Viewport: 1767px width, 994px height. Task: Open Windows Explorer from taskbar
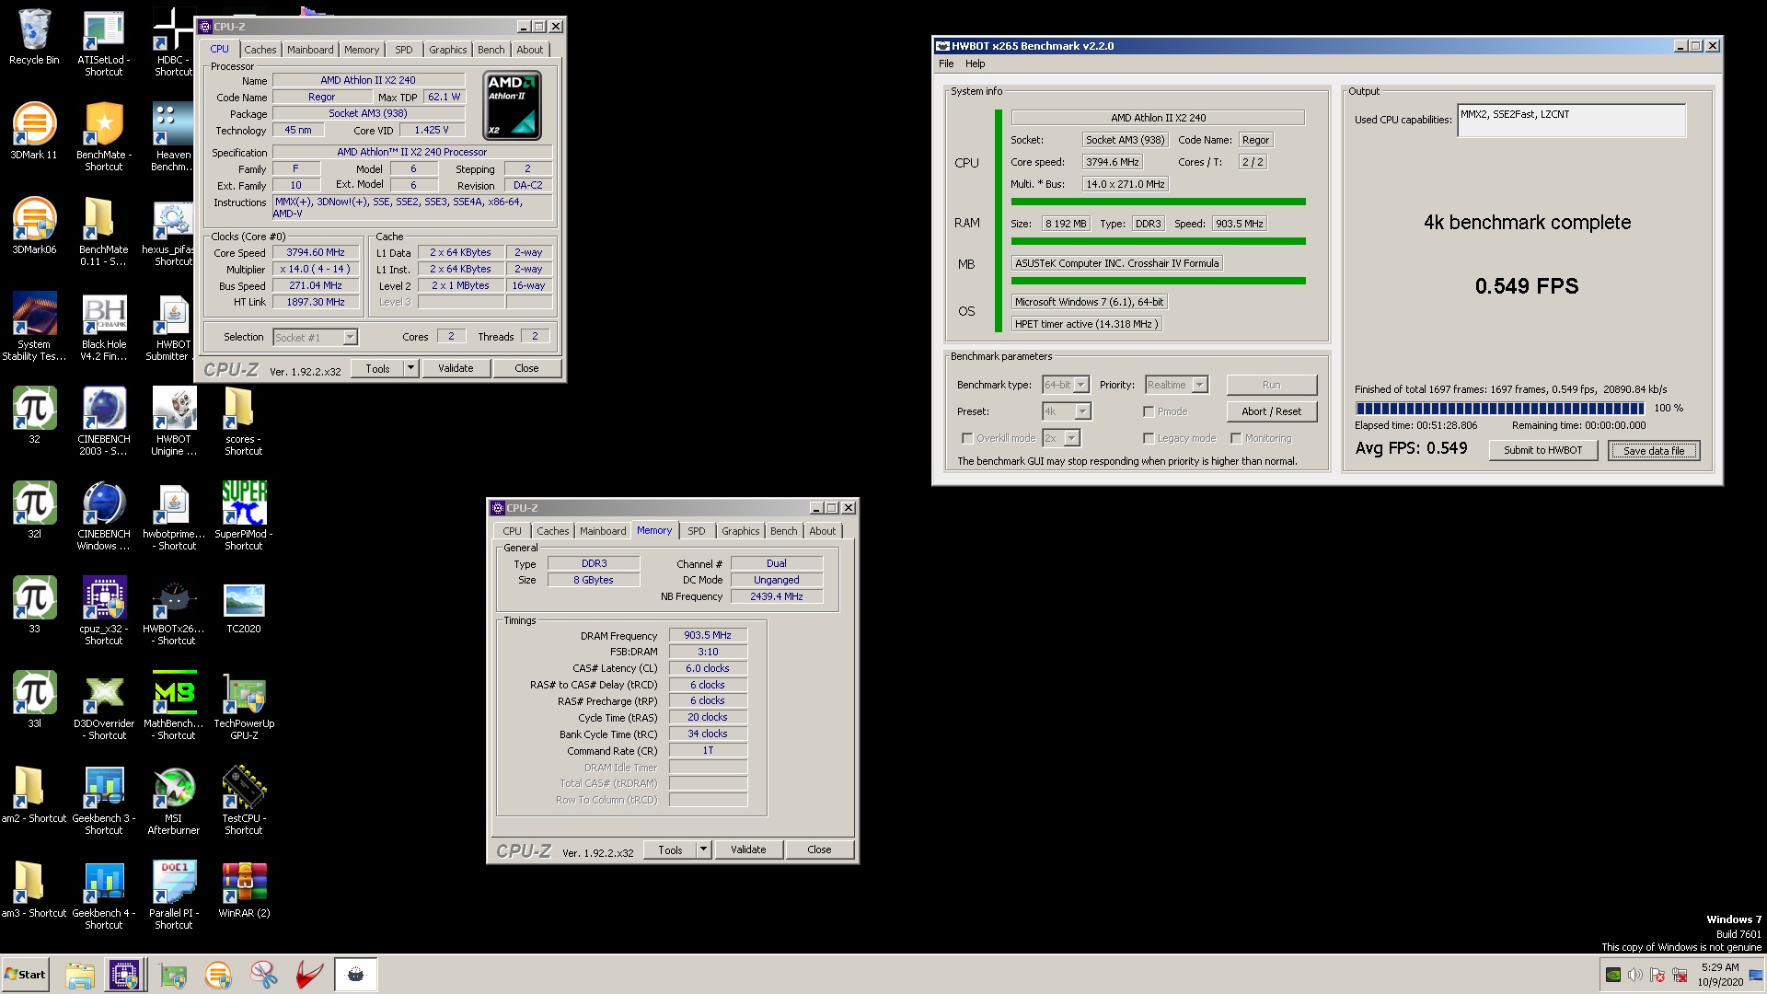coord(80,975)
